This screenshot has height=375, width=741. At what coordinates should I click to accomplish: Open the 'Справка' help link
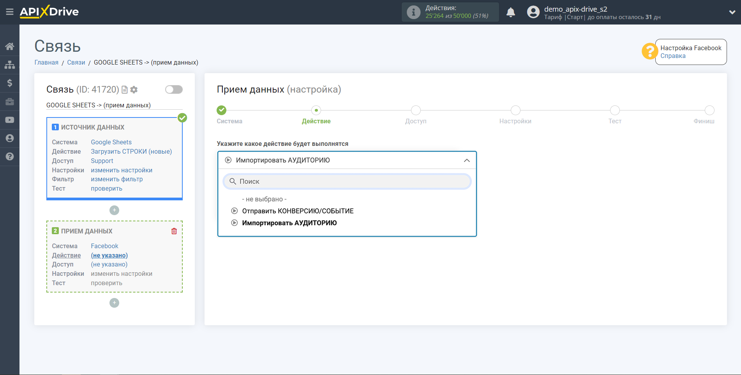[x=673, y=56]
